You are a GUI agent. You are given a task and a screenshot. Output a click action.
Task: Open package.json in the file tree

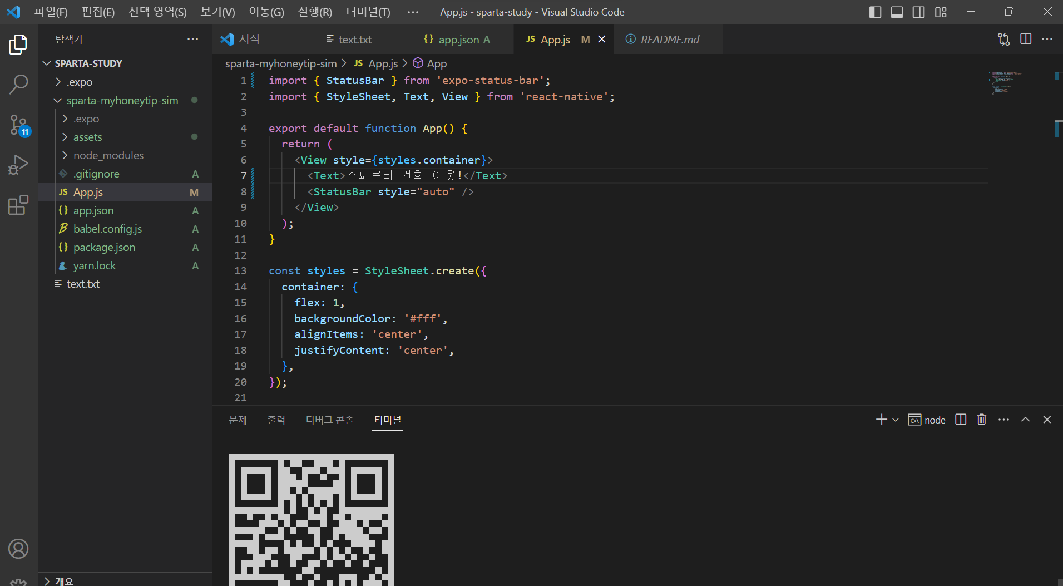[x=125, y=247]
